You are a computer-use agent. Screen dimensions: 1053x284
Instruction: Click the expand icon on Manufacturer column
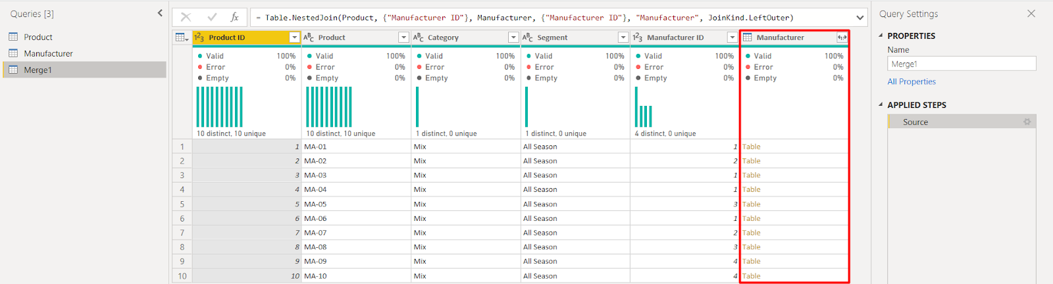click(x=842, y=37)
